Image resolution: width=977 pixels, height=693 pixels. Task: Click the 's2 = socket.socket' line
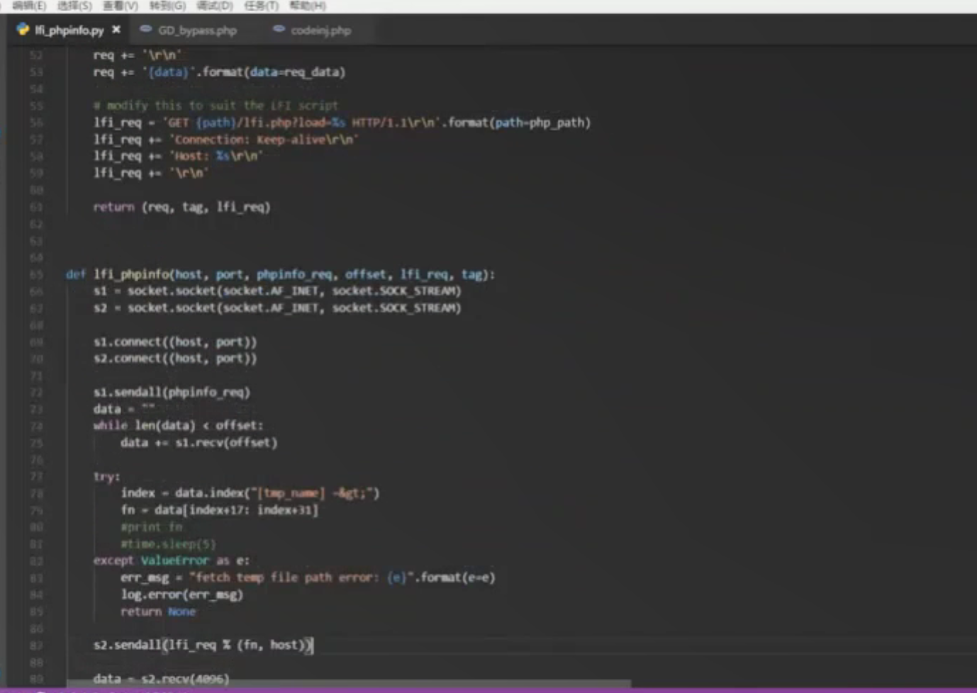[x=277, y=308]
